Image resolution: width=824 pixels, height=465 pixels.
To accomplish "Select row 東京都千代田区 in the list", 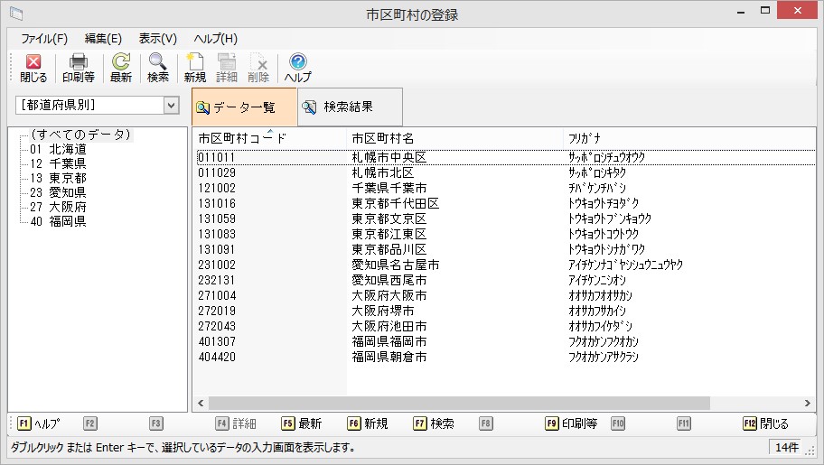I will coord(395,203).
